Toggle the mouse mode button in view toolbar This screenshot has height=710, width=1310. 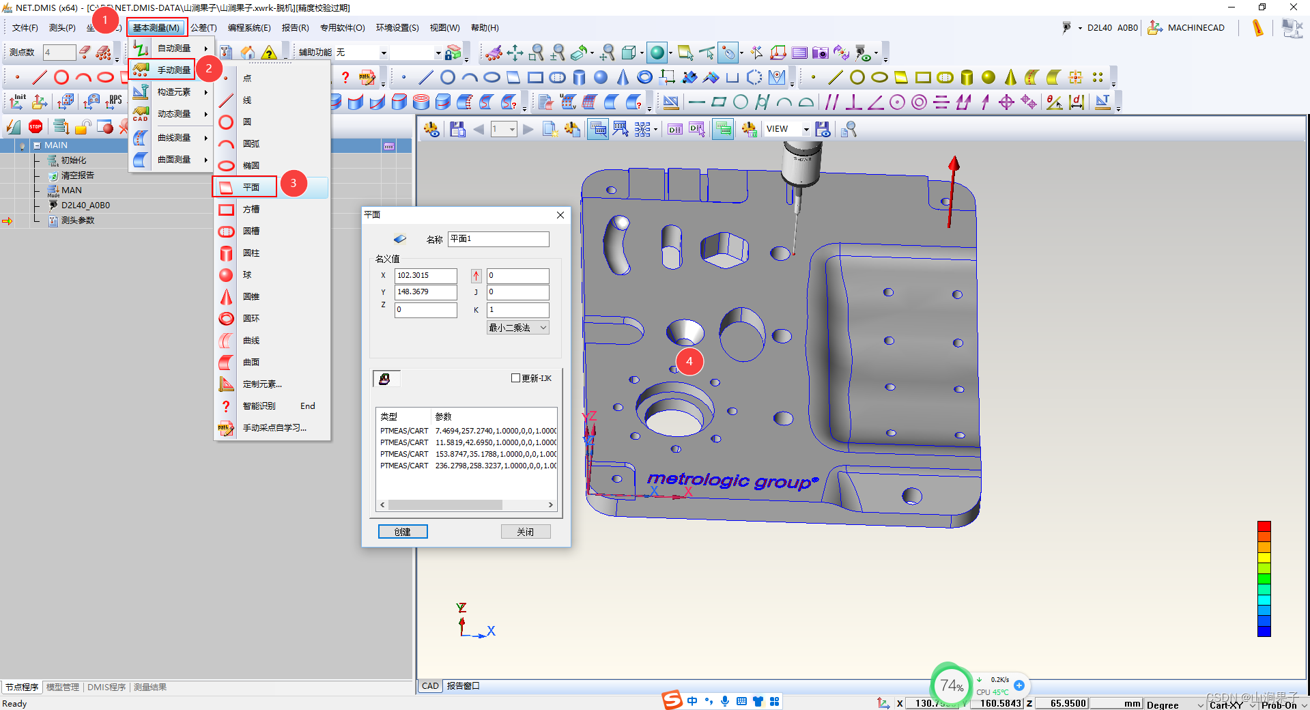[728, 53]
